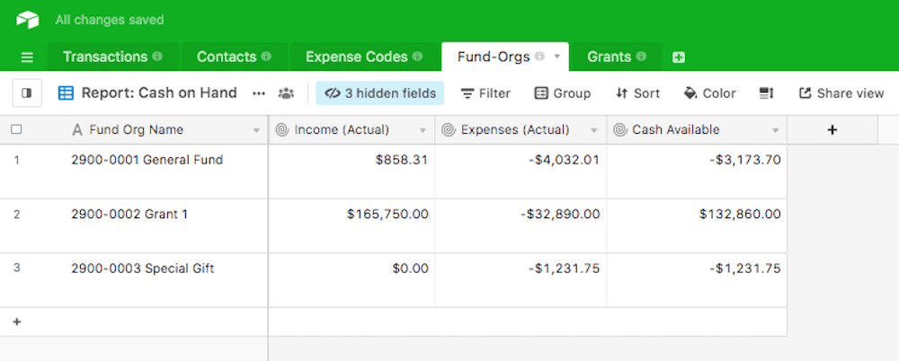Open the Group options

(563, 93)
